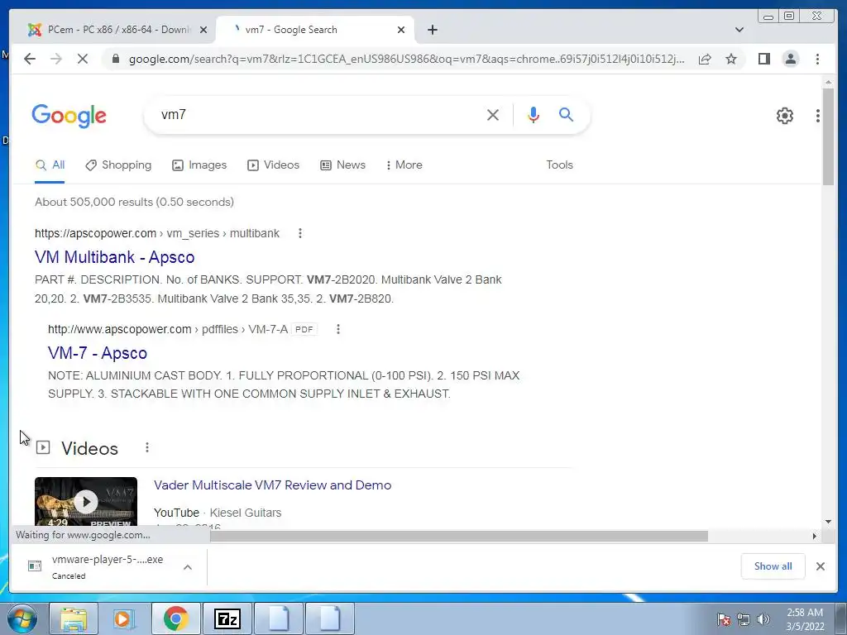
Task: Click scroll down arrow of page scrollbar
Action: pos(828,522)
